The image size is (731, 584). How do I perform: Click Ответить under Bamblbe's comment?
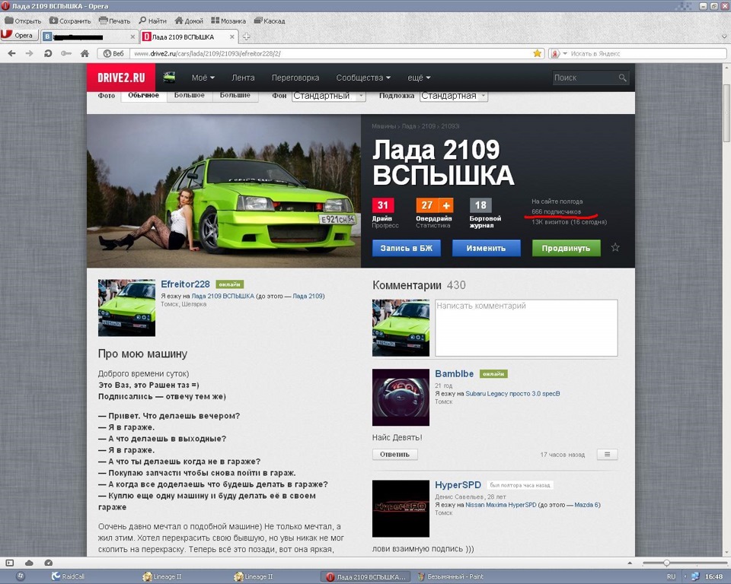[395, 454]
